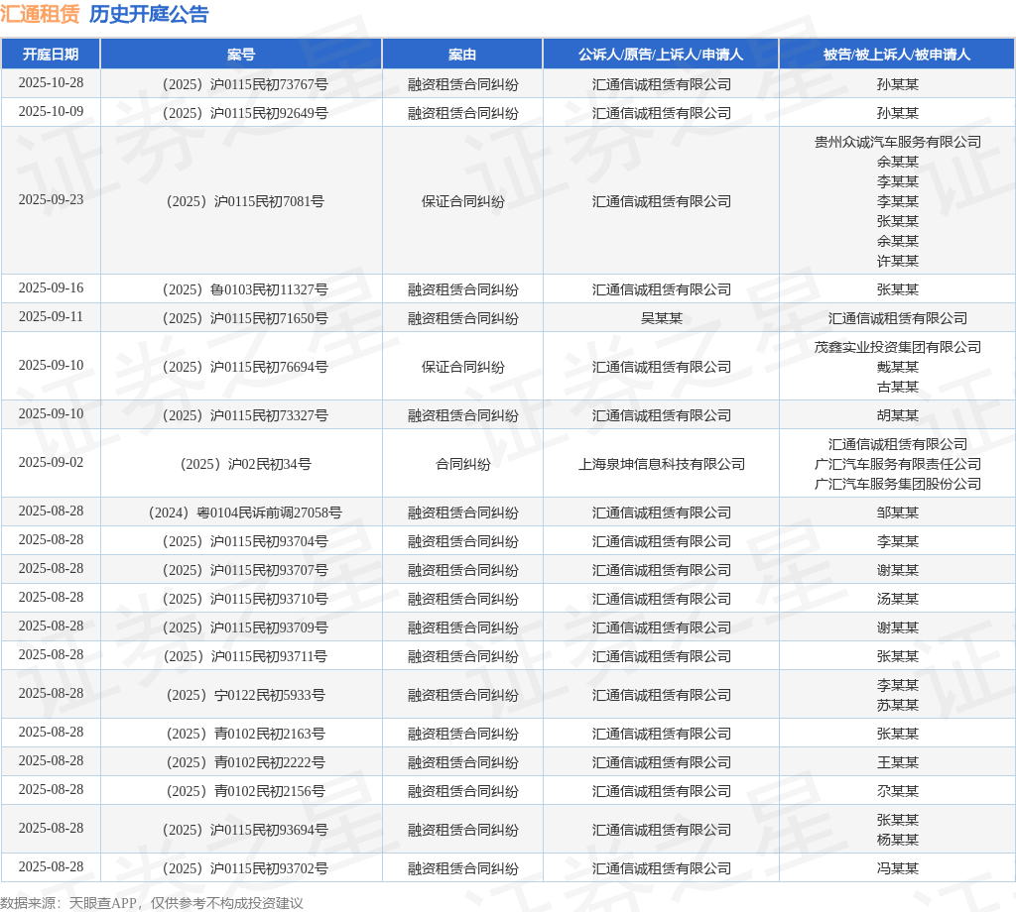Click defendant 广汇汽车服务有限责任公司
Image resolution: width=1016 pixels, height=912 pixels.
point(897,464)
